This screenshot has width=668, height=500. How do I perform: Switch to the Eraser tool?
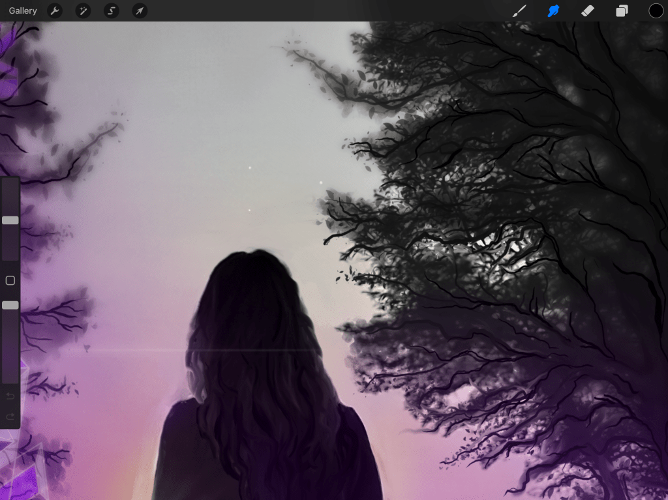[x=588, y=11]
